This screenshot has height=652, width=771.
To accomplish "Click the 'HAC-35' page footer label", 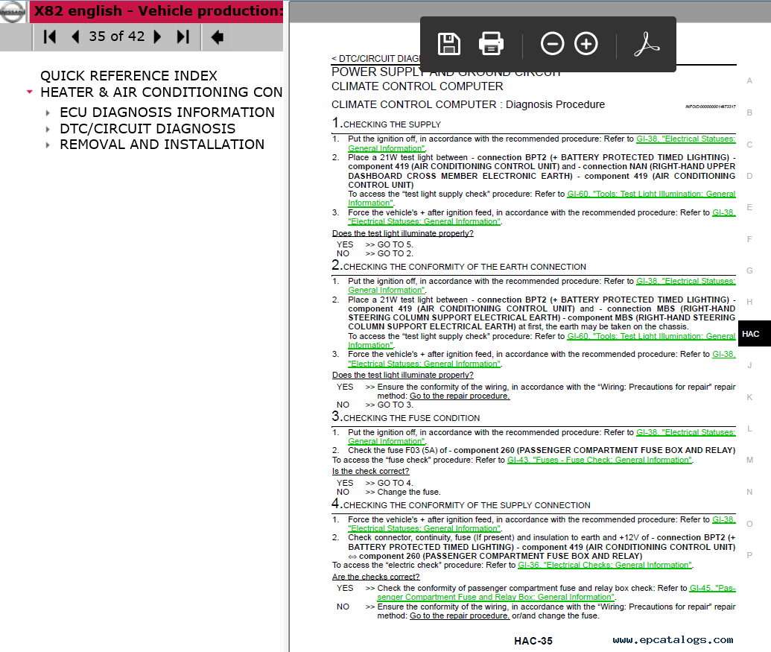I will [533, 641].
